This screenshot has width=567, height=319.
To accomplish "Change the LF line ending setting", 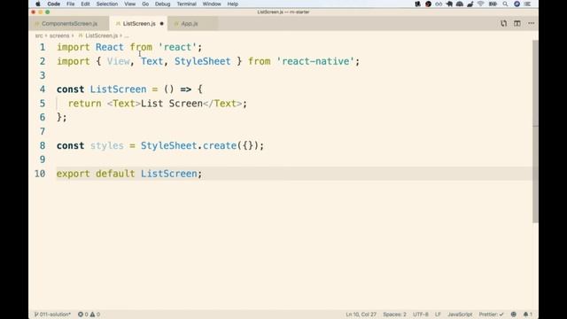I will click(438, 315).
